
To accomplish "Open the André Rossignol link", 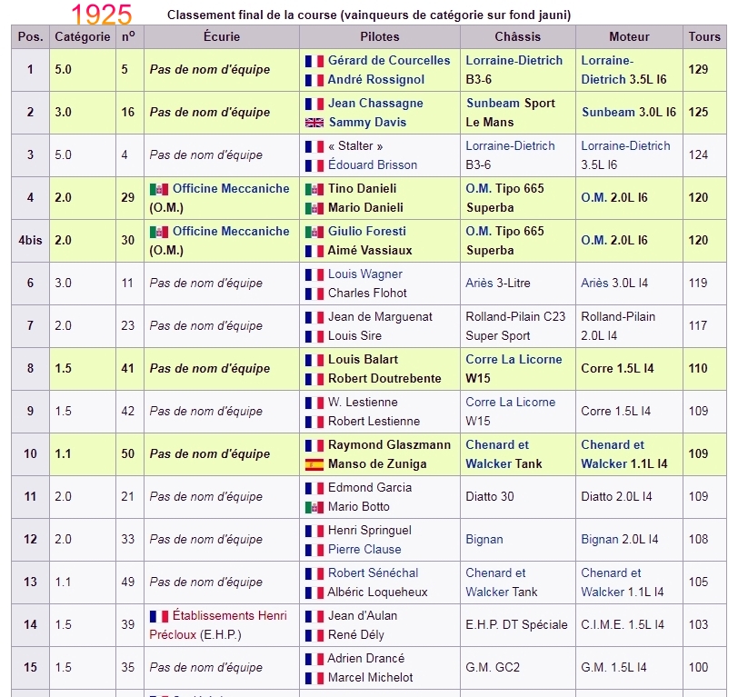I will click(376, 80).
